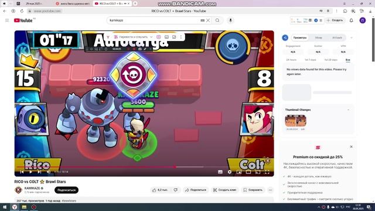The height and width of the screenshot is (211, 375).
Task: Open the KAMIKAZE channel name
Action: point(32,188)
